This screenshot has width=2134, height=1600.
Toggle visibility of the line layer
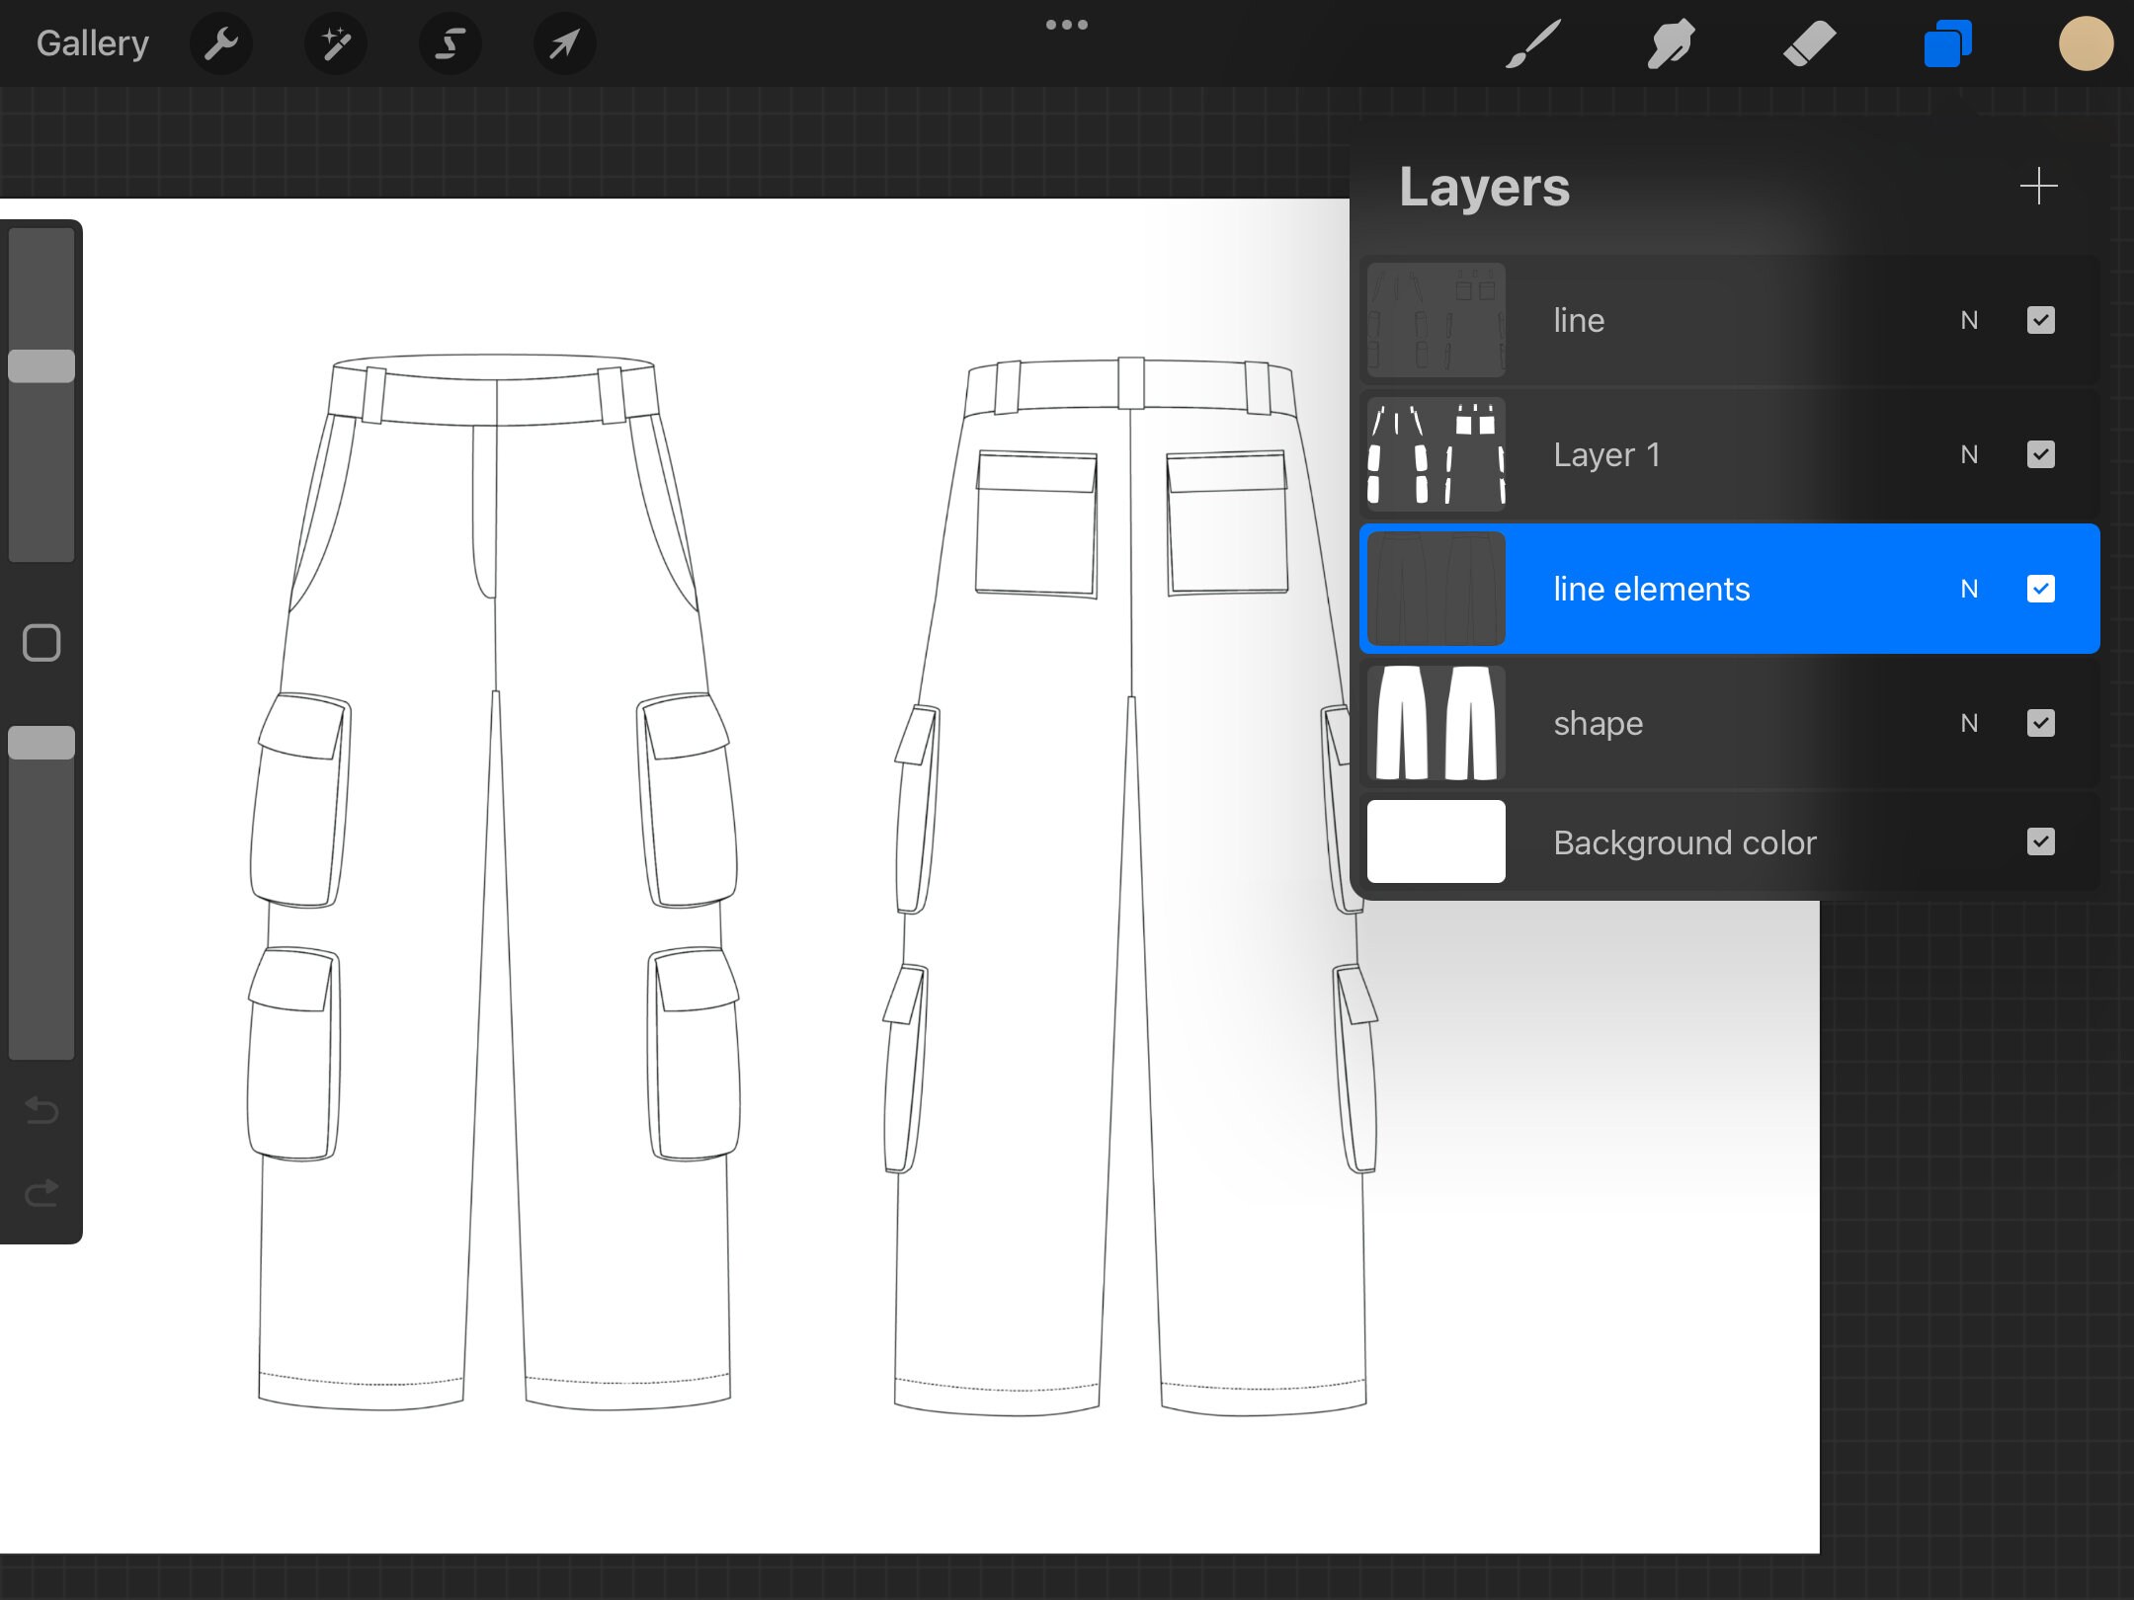coord(2041,320)
